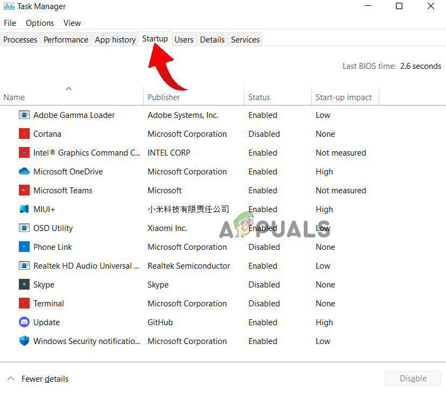Select the Skype entry name
446x393 pixels.
pyautogui.click(x=44, y=285)
